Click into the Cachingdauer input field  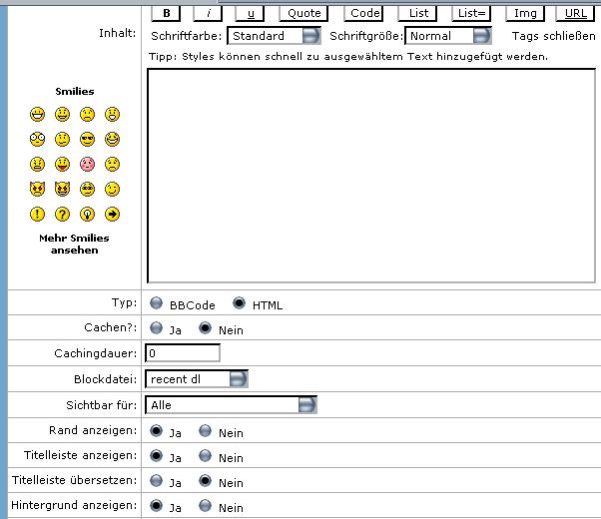pyautogui.click(x=183, y=352)
